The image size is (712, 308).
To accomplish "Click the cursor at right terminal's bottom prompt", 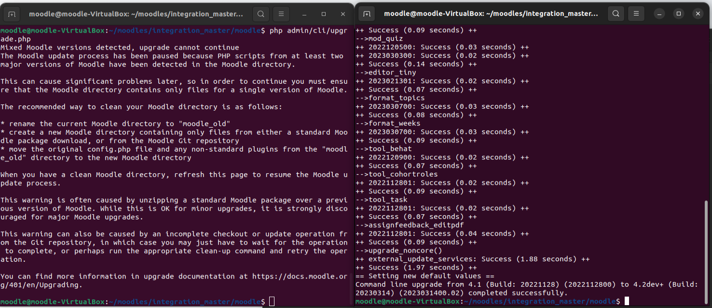I will click(627, 301).
